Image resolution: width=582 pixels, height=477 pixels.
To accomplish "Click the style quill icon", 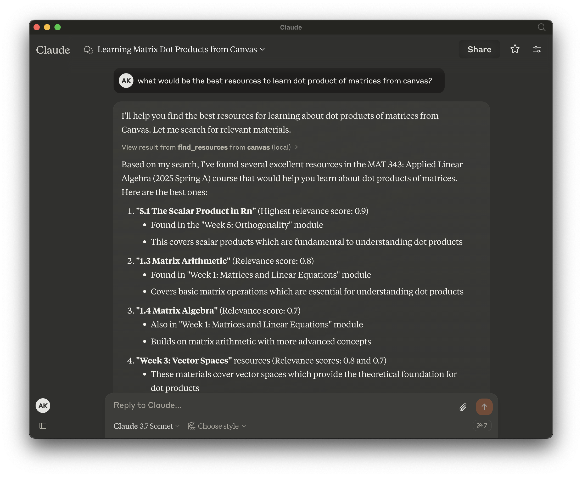I will click(x=191, y=426).
